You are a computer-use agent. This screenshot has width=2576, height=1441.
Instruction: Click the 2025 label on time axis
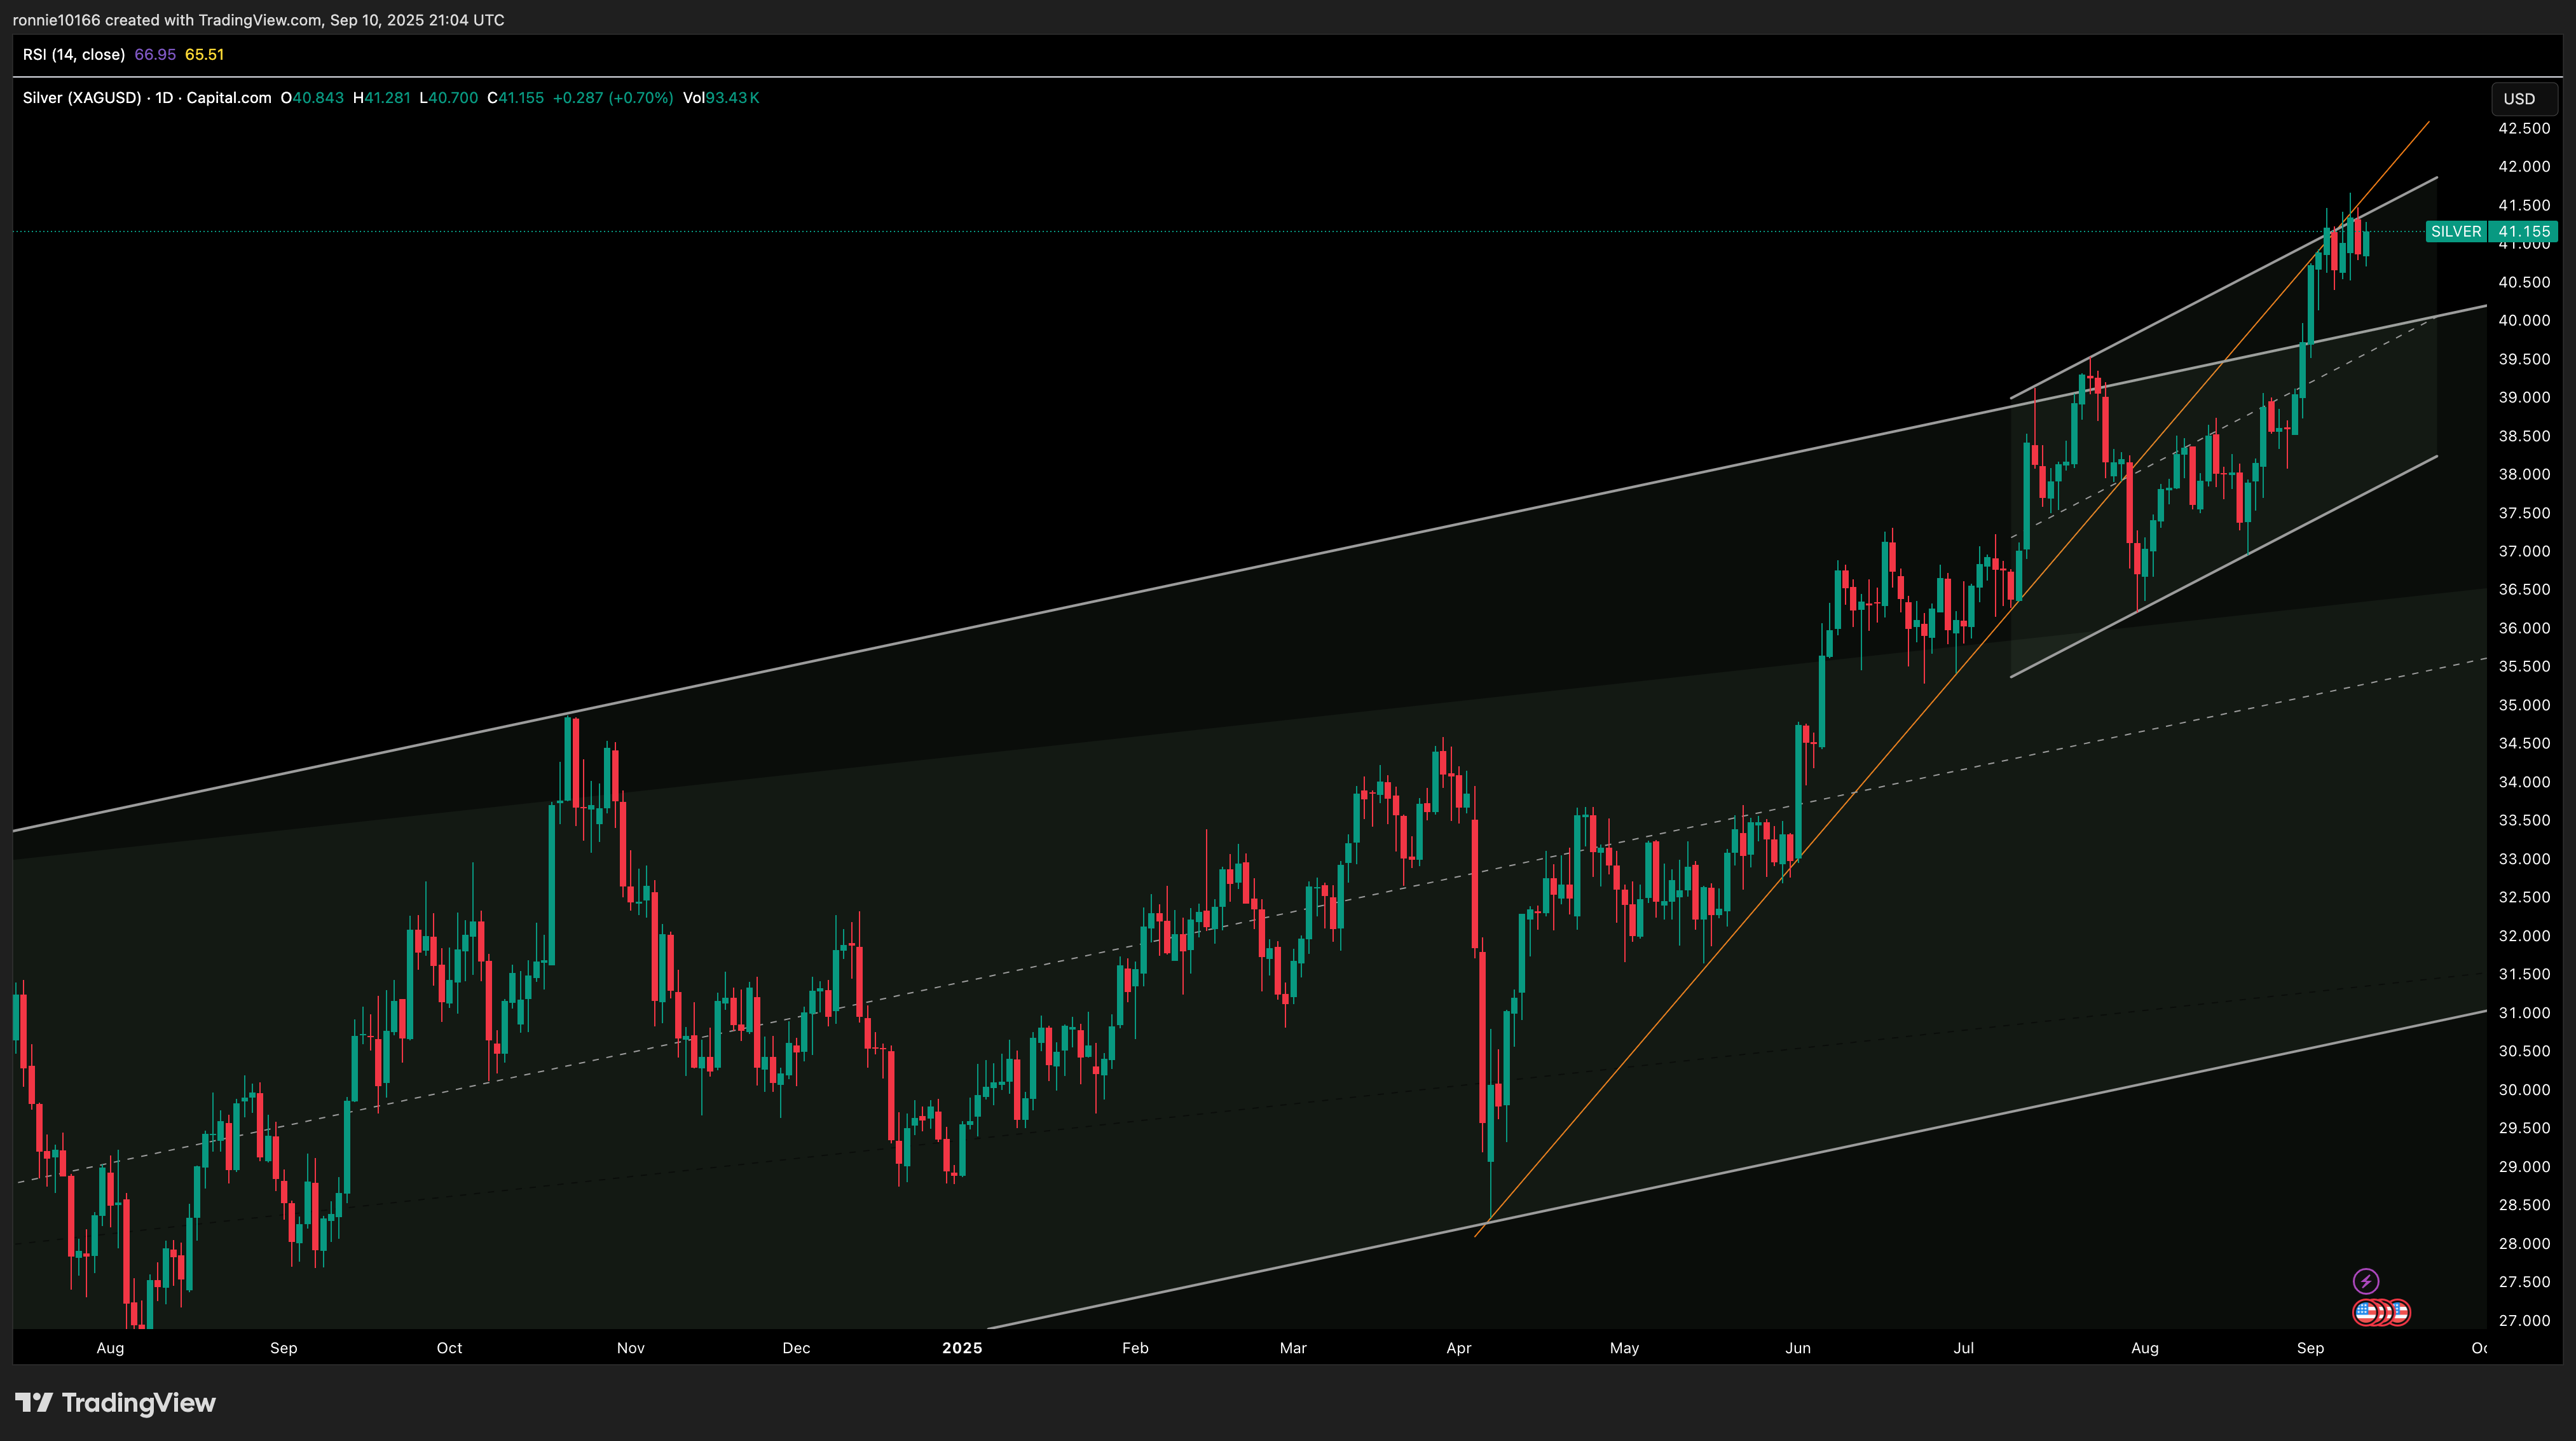[x=962, y=1348]
